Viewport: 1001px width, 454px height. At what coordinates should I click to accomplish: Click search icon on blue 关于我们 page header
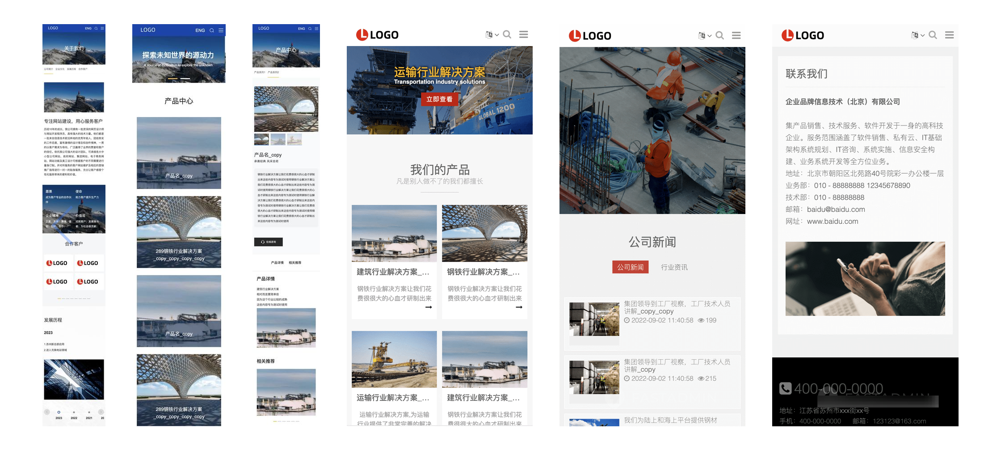point(96,28)
